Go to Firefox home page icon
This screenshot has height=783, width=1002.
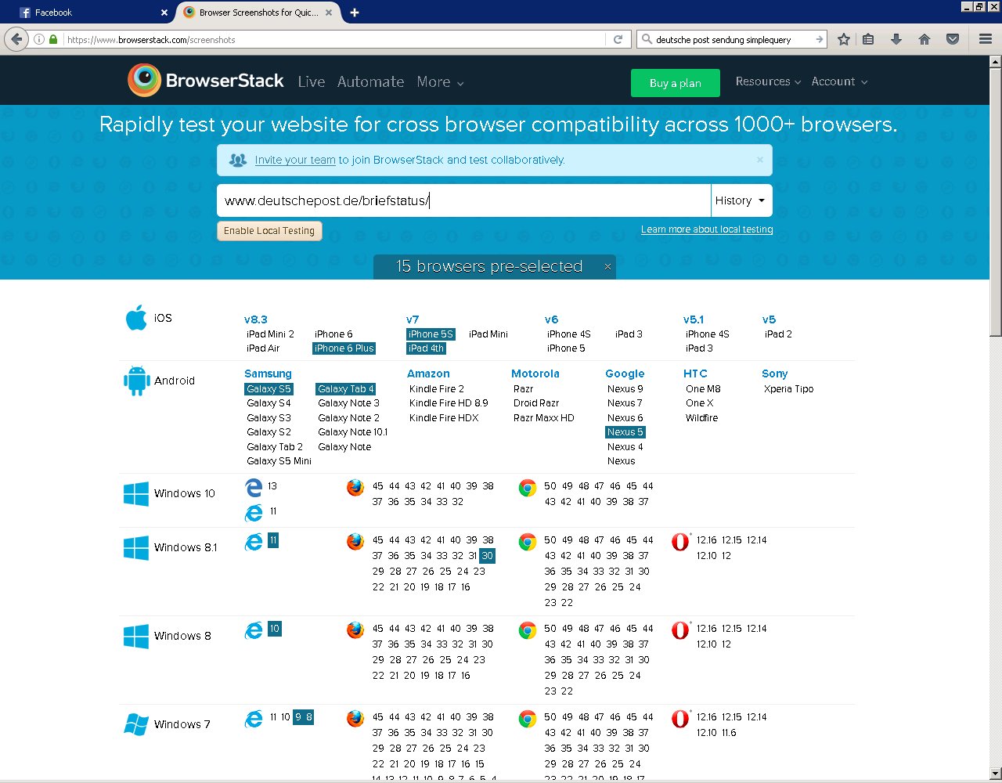(925, 39)
